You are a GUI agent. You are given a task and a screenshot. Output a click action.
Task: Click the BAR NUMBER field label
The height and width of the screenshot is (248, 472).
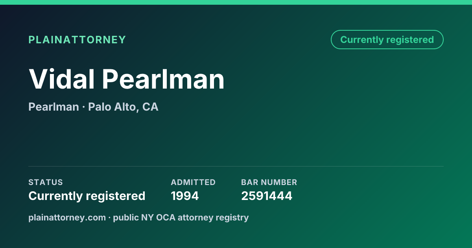click(269, 182)
